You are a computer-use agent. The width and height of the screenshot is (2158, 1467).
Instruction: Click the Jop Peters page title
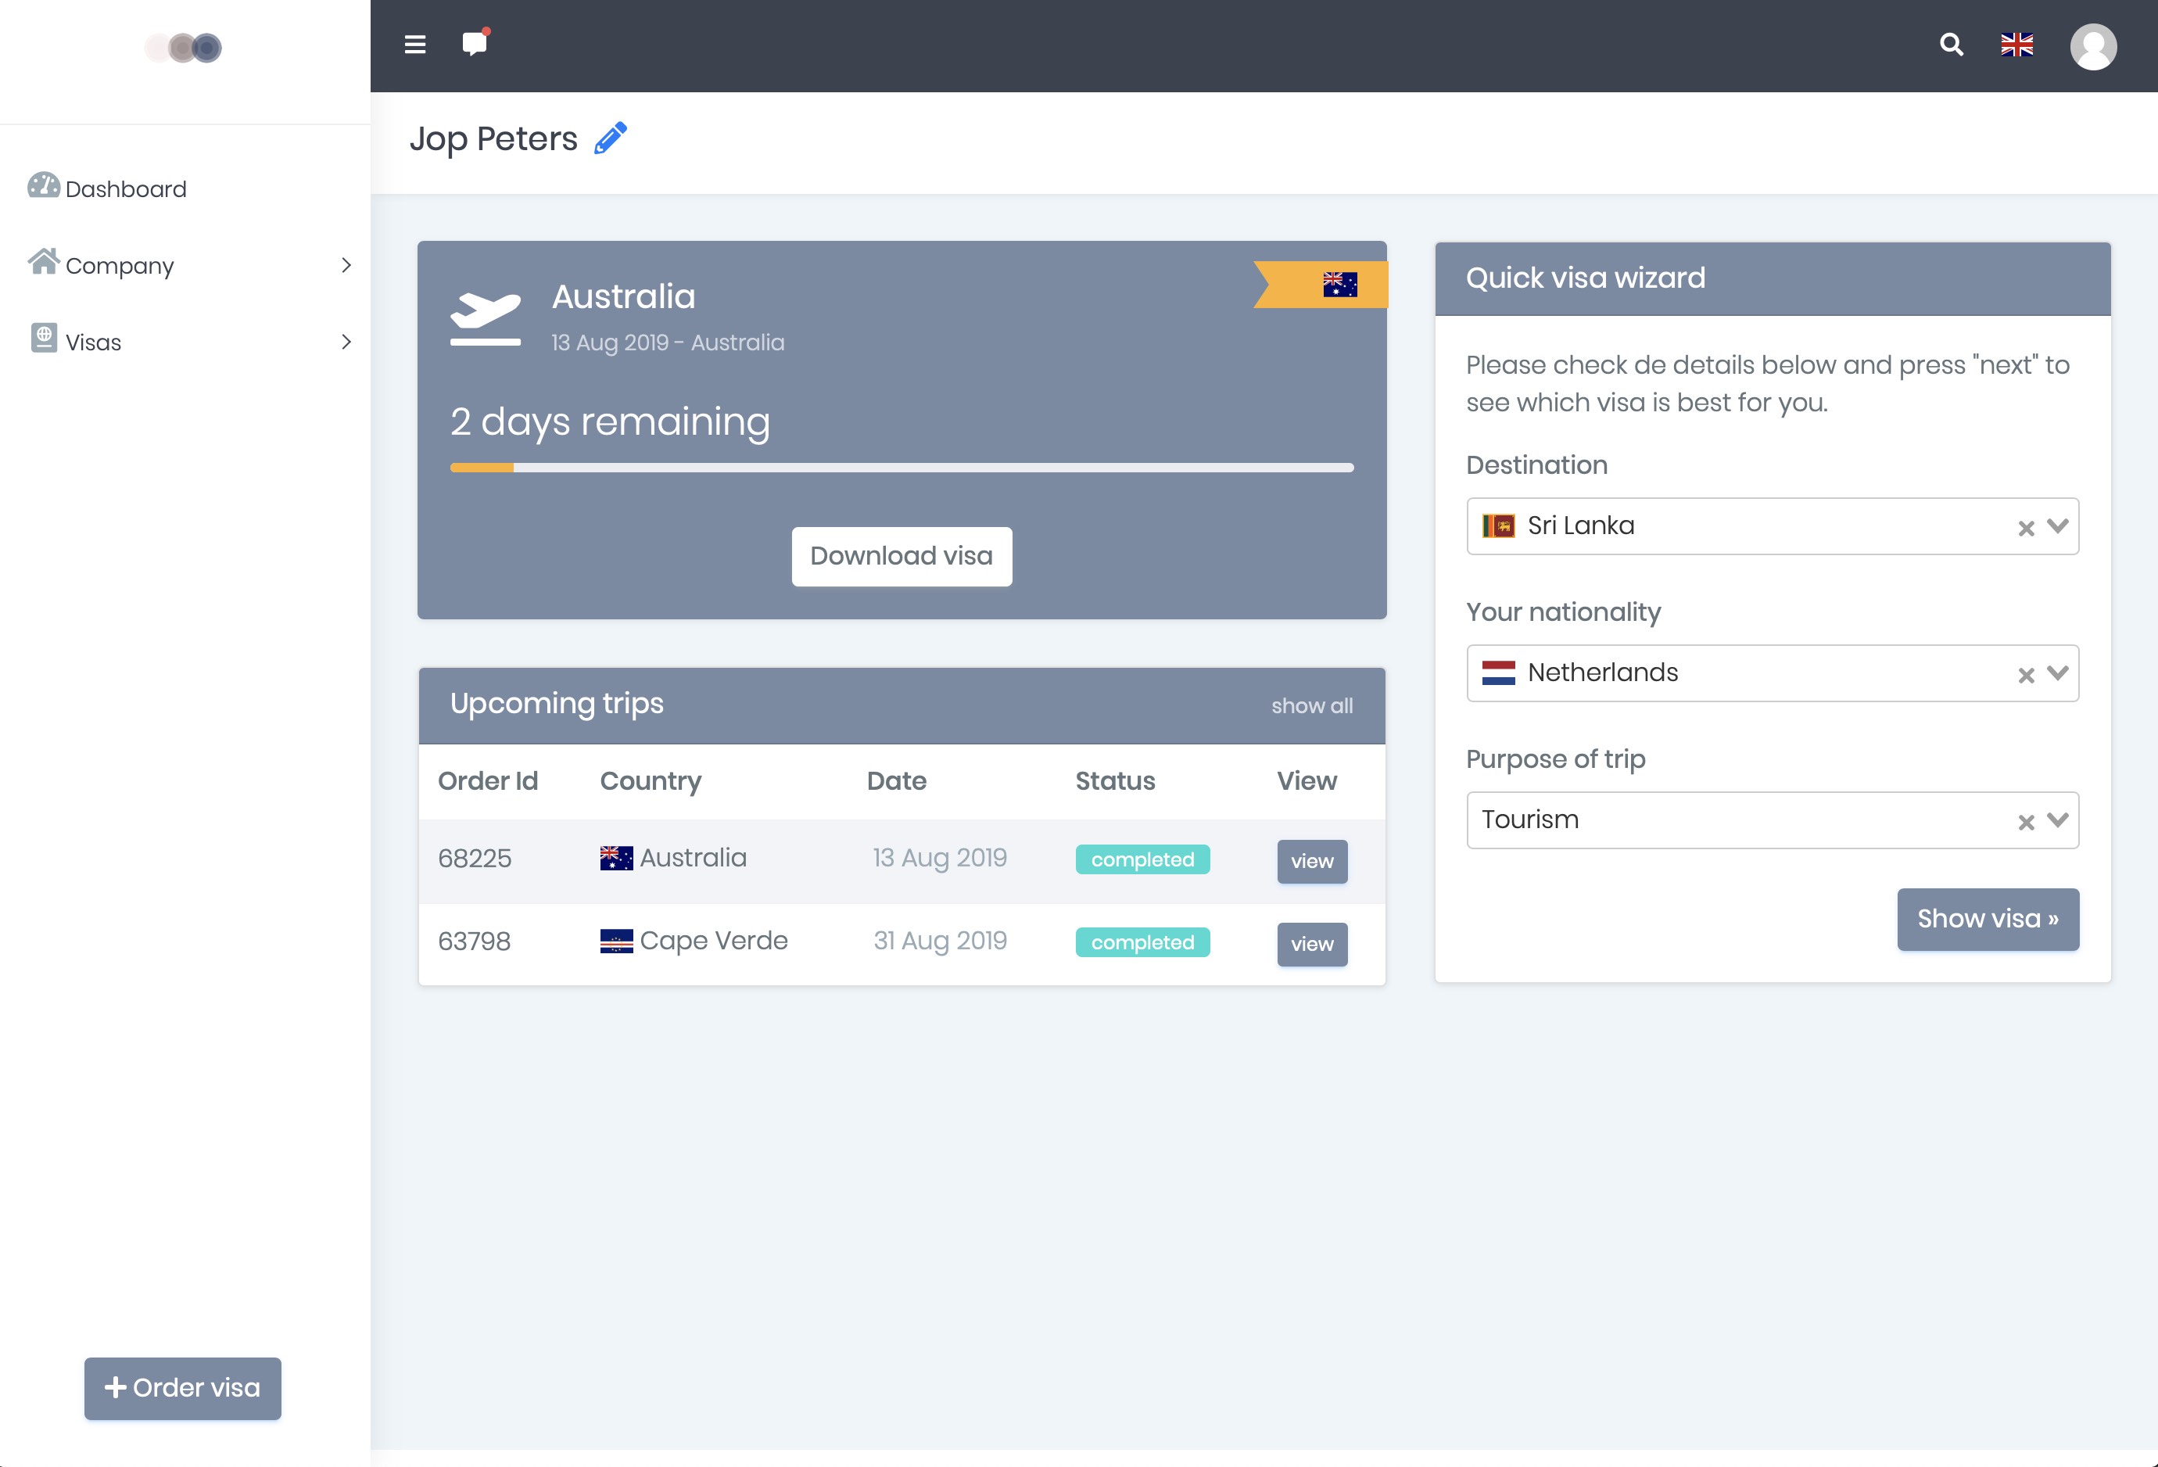493,138
